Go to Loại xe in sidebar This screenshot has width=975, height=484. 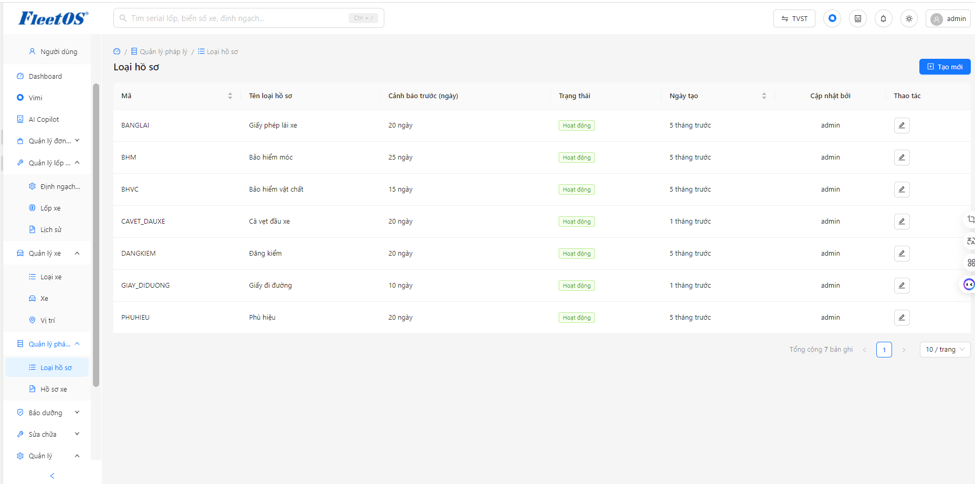tap(47, 277)
